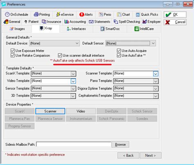Switch to the Chart tab

tap(124, 14)
